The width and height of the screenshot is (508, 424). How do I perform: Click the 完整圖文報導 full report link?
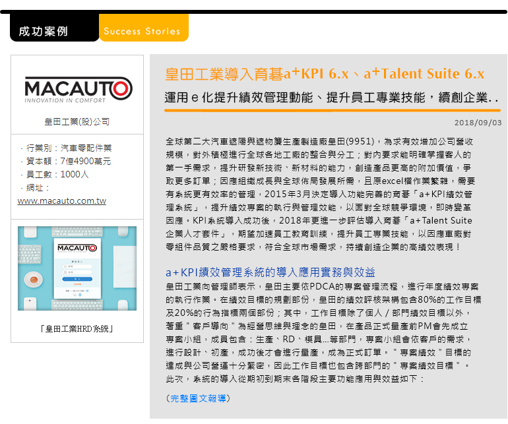198,398
